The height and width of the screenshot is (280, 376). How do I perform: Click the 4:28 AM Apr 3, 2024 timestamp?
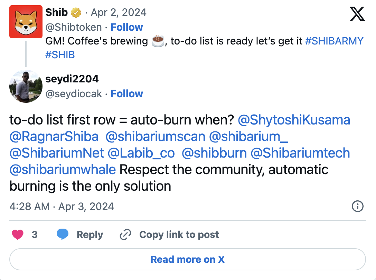point(62,207)
